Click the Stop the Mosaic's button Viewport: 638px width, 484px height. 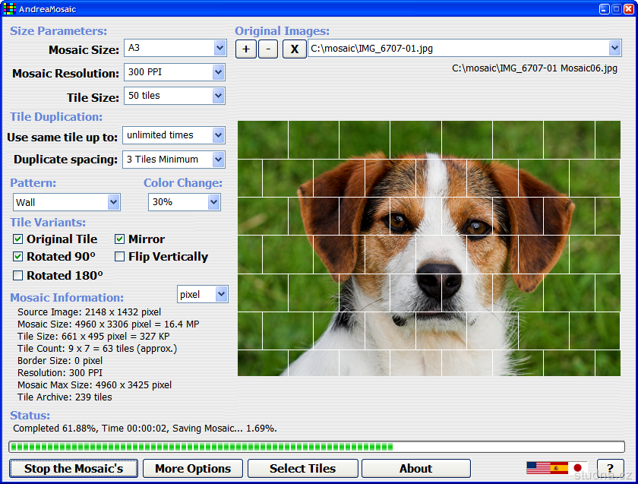pyautogui.click(x=74, y=469)
